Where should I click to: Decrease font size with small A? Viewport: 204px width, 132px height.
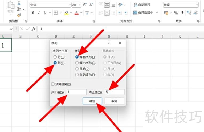pyautogui.click(x=91, y=5)
